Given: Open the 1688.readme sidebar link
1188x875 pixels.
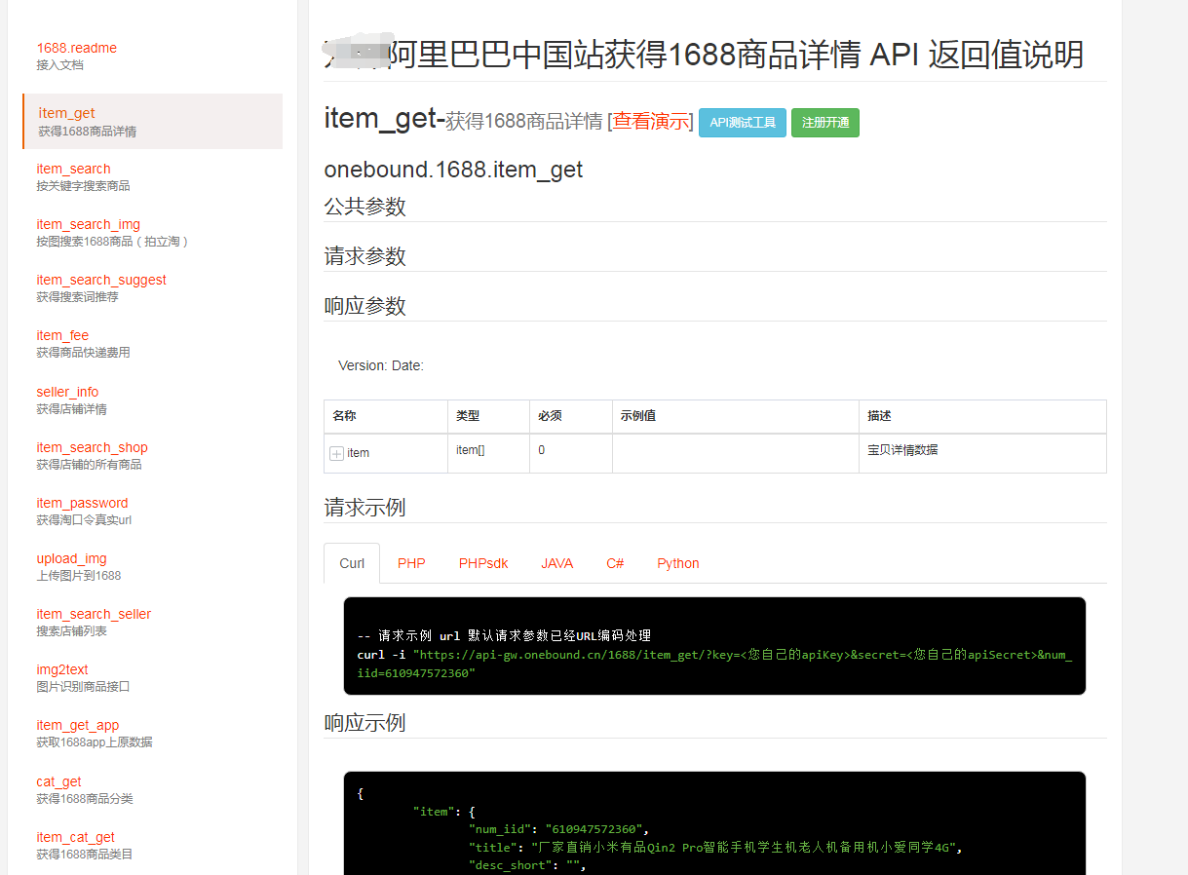Looking at the screenshot, I should pyautogui.click(x=77, y=48).
